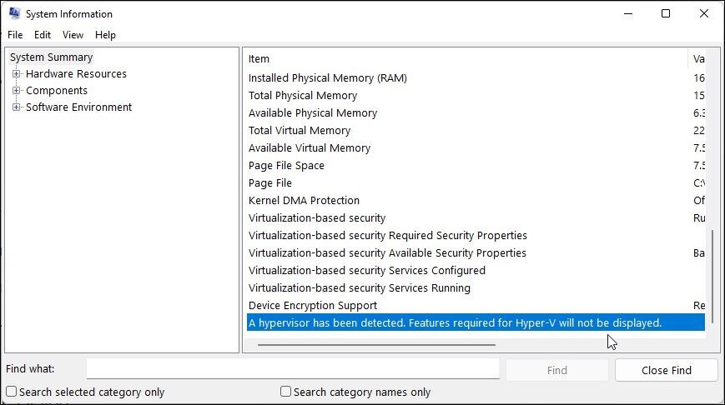Enable Search selected category only checkbox
This screenshot has height=405, width=725.
pos(12,392)
